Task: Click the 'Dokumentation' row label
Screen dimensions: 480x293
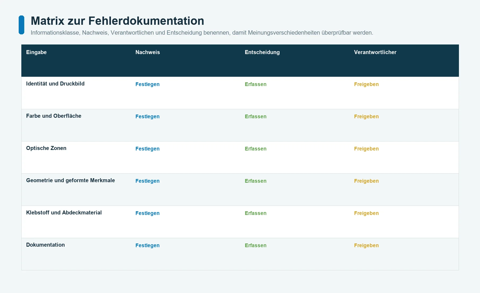Action: click(45, 245)
